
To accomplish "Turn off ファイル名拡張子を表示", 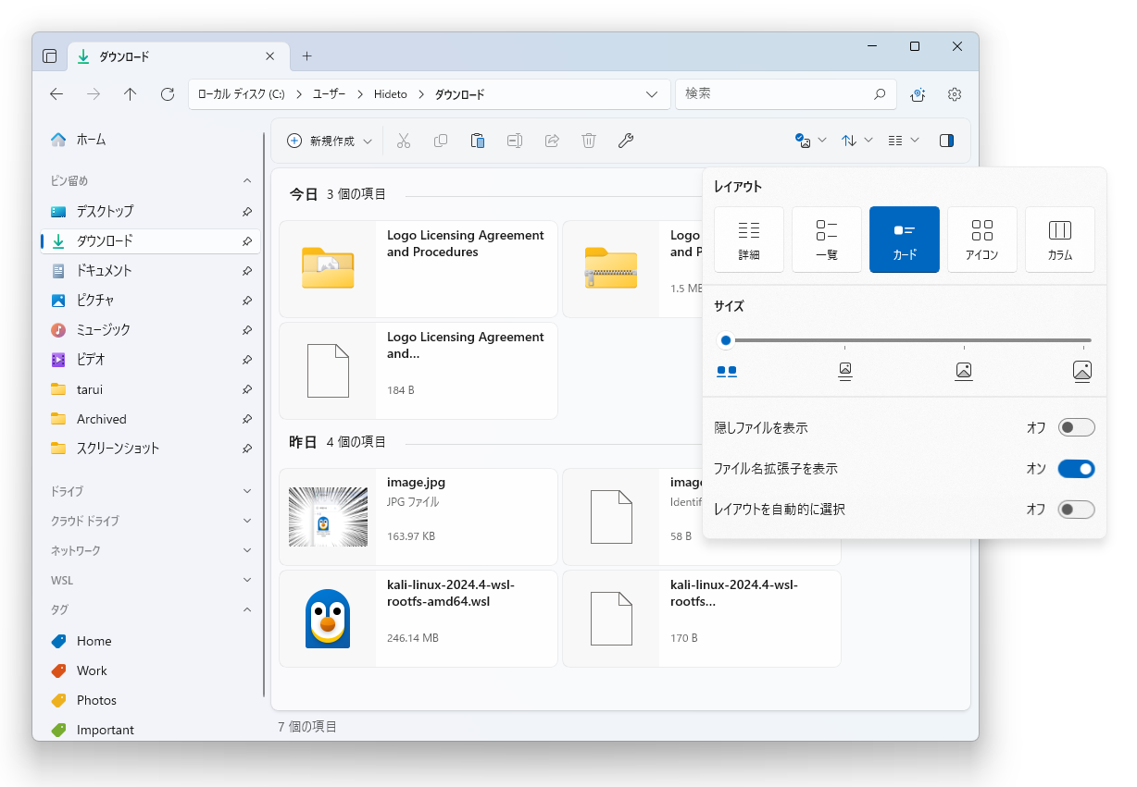I will [x=1076, y=469].
